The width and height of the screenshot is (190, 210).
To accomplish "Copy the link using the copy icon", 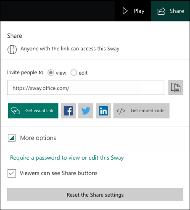I will 176,87.
